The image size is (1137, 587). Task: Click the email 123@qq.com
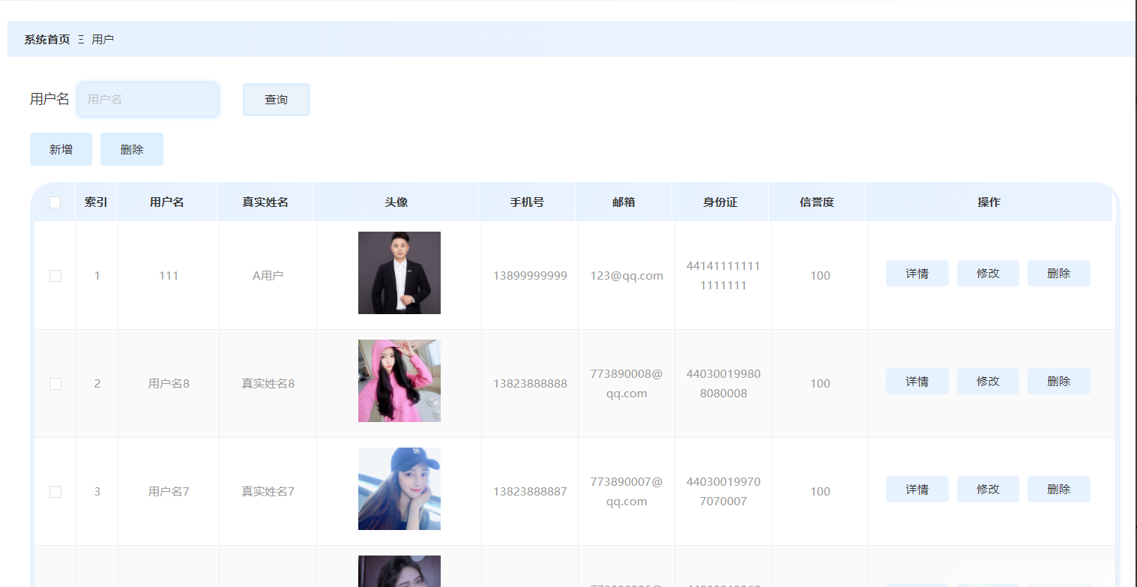tap(627, 276)
